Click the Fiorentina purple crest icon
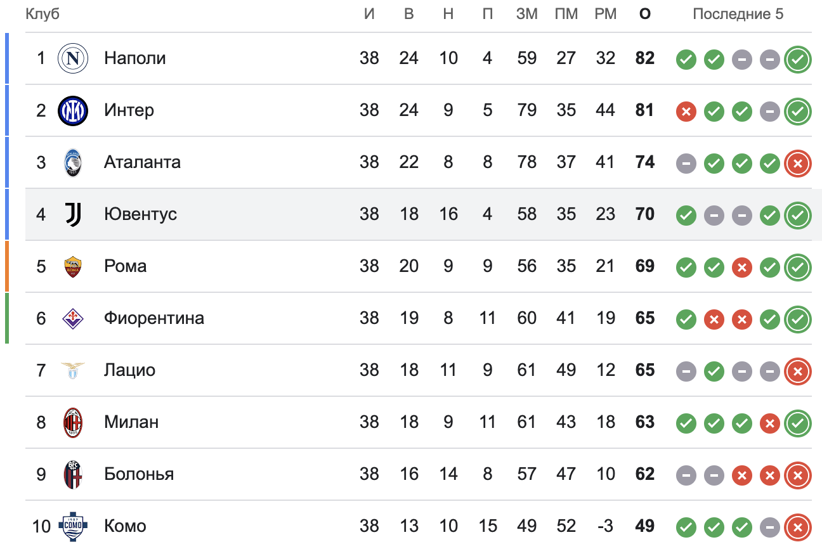822x549 pixels. tap(72, 318)
